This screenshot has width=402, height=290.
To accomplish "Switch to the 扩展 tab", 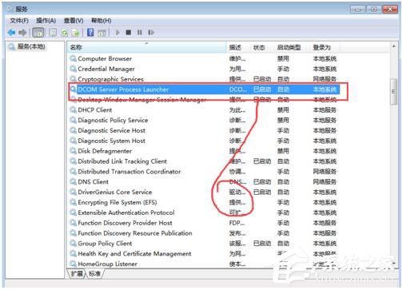I will pos(77,273).
